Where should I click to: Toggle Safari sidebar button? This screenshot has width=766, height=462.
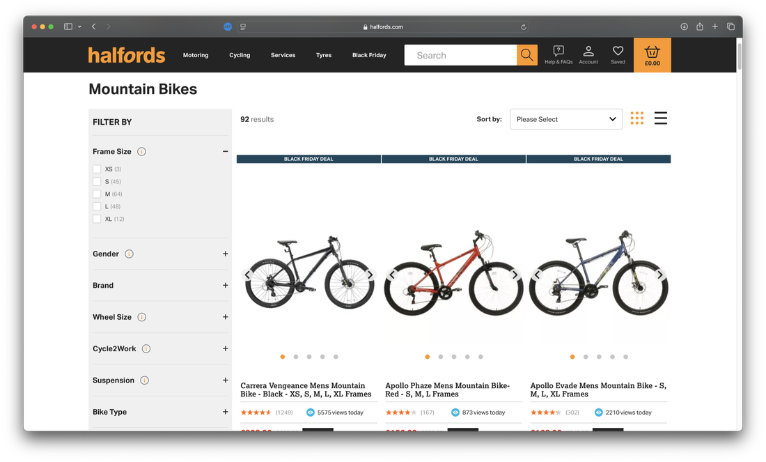[68, 26]
